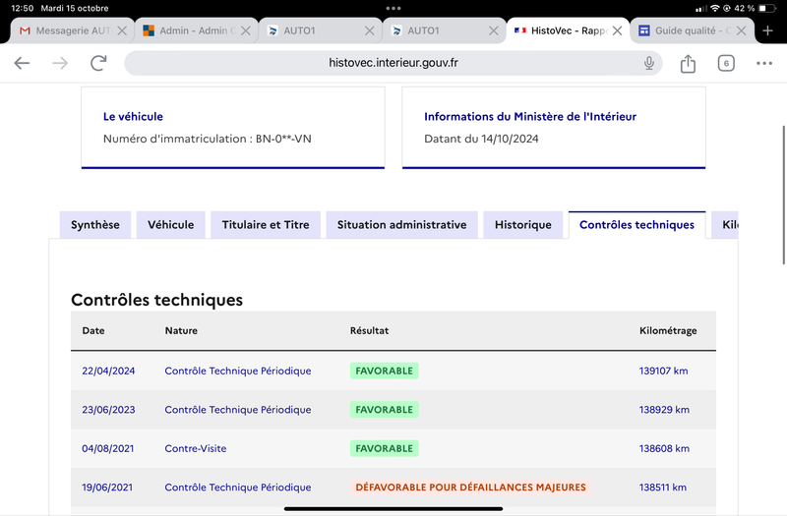
Task: Click the page vertical scrollbar
Action: click(x=784, y=195)
